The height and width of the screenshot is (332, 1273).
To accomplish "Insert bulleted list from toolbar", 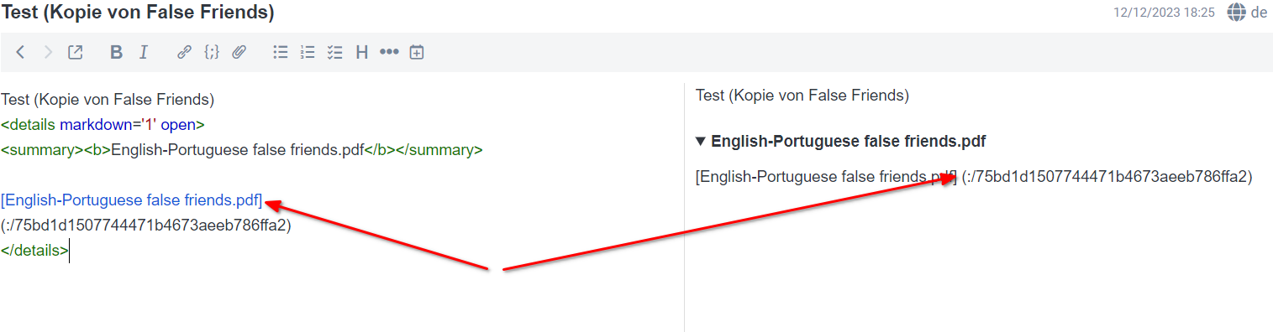I will (281, 52).
